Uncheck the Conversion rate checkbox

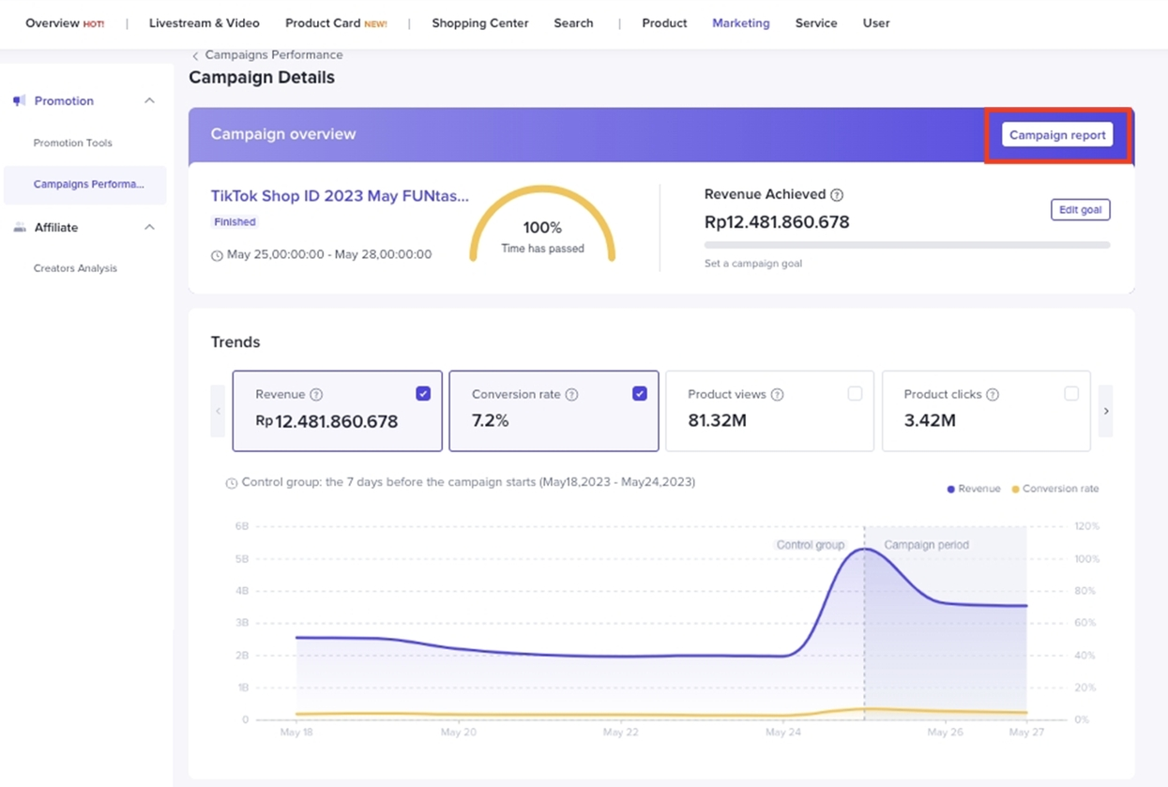pyautogui.click(x=640, y=394)
